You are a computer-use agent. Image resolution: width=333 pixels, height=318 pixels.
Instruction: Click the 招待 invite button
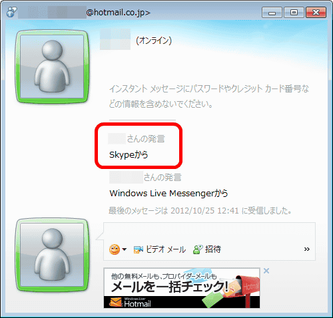207,249
